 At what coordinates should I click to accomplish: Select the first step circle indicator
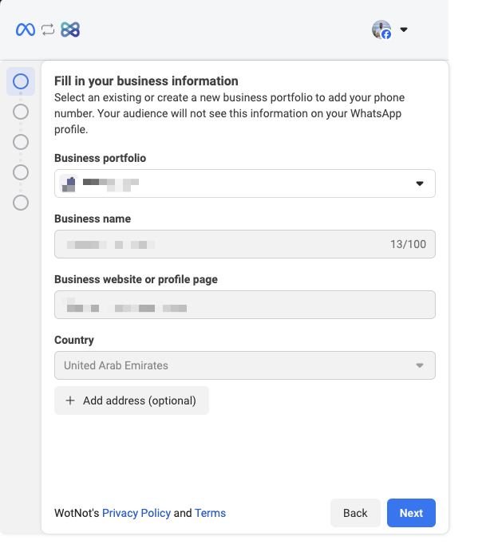[x=21, y=81]
